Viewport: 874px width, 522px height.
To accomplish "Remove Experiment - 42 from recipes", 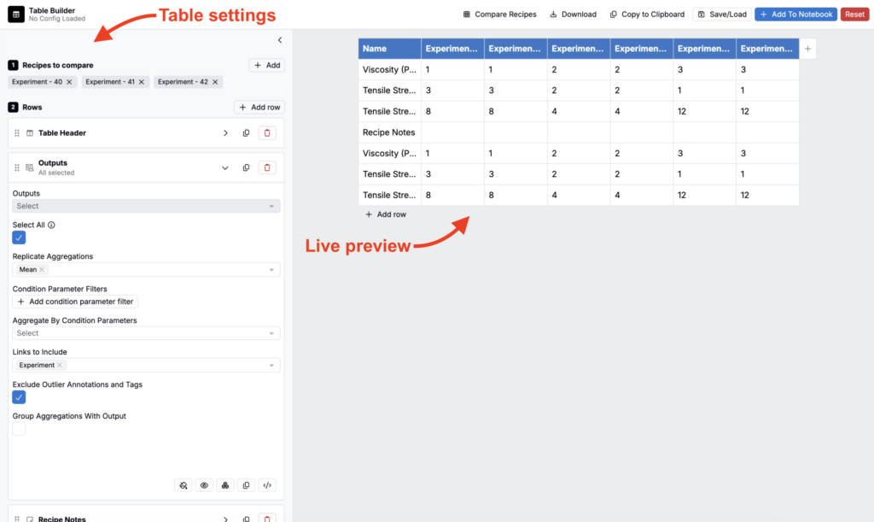I will 215,82.
